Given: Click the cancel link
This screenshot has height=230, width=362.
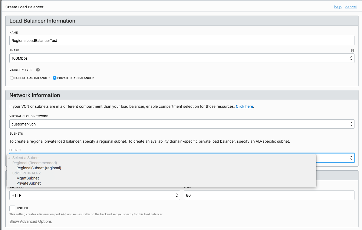Looking at the screenshot, I should [x=351, y=7].
